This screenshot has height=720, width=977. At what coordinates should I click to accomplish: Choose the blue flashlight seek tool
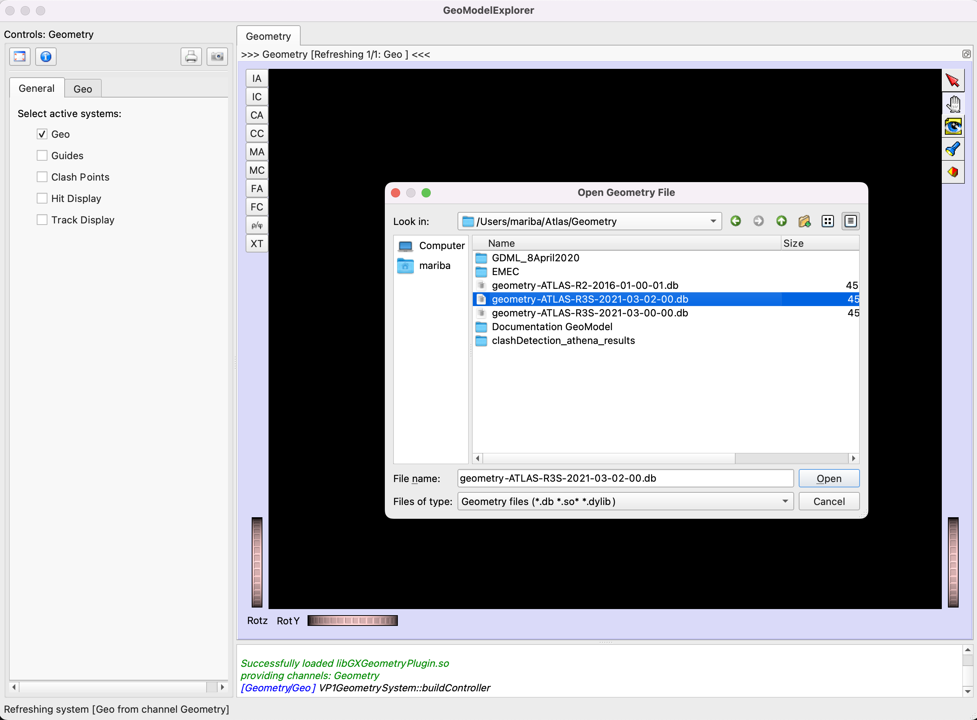(x=953, y=150)
